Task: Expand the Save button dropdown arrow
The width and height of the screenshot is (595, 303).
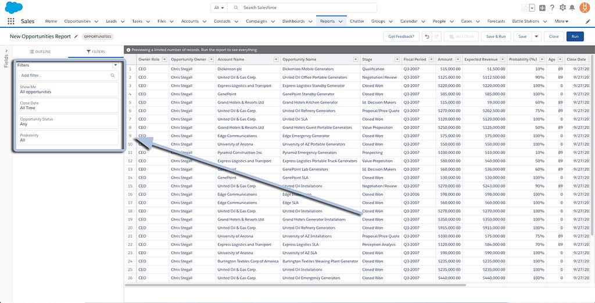Action: coord(536,37)
